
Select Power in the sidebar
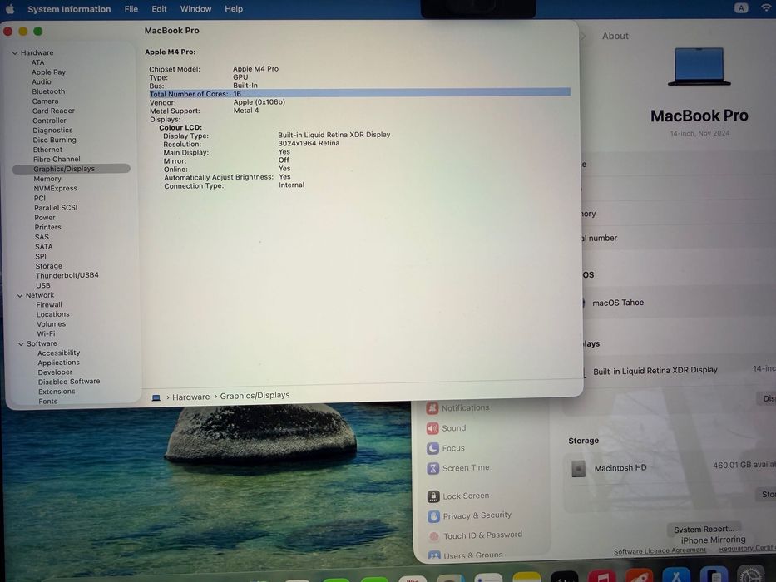45,218
